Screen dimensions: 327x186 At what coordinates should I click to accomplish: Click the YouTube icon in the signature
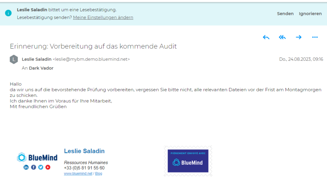point(48,167)
